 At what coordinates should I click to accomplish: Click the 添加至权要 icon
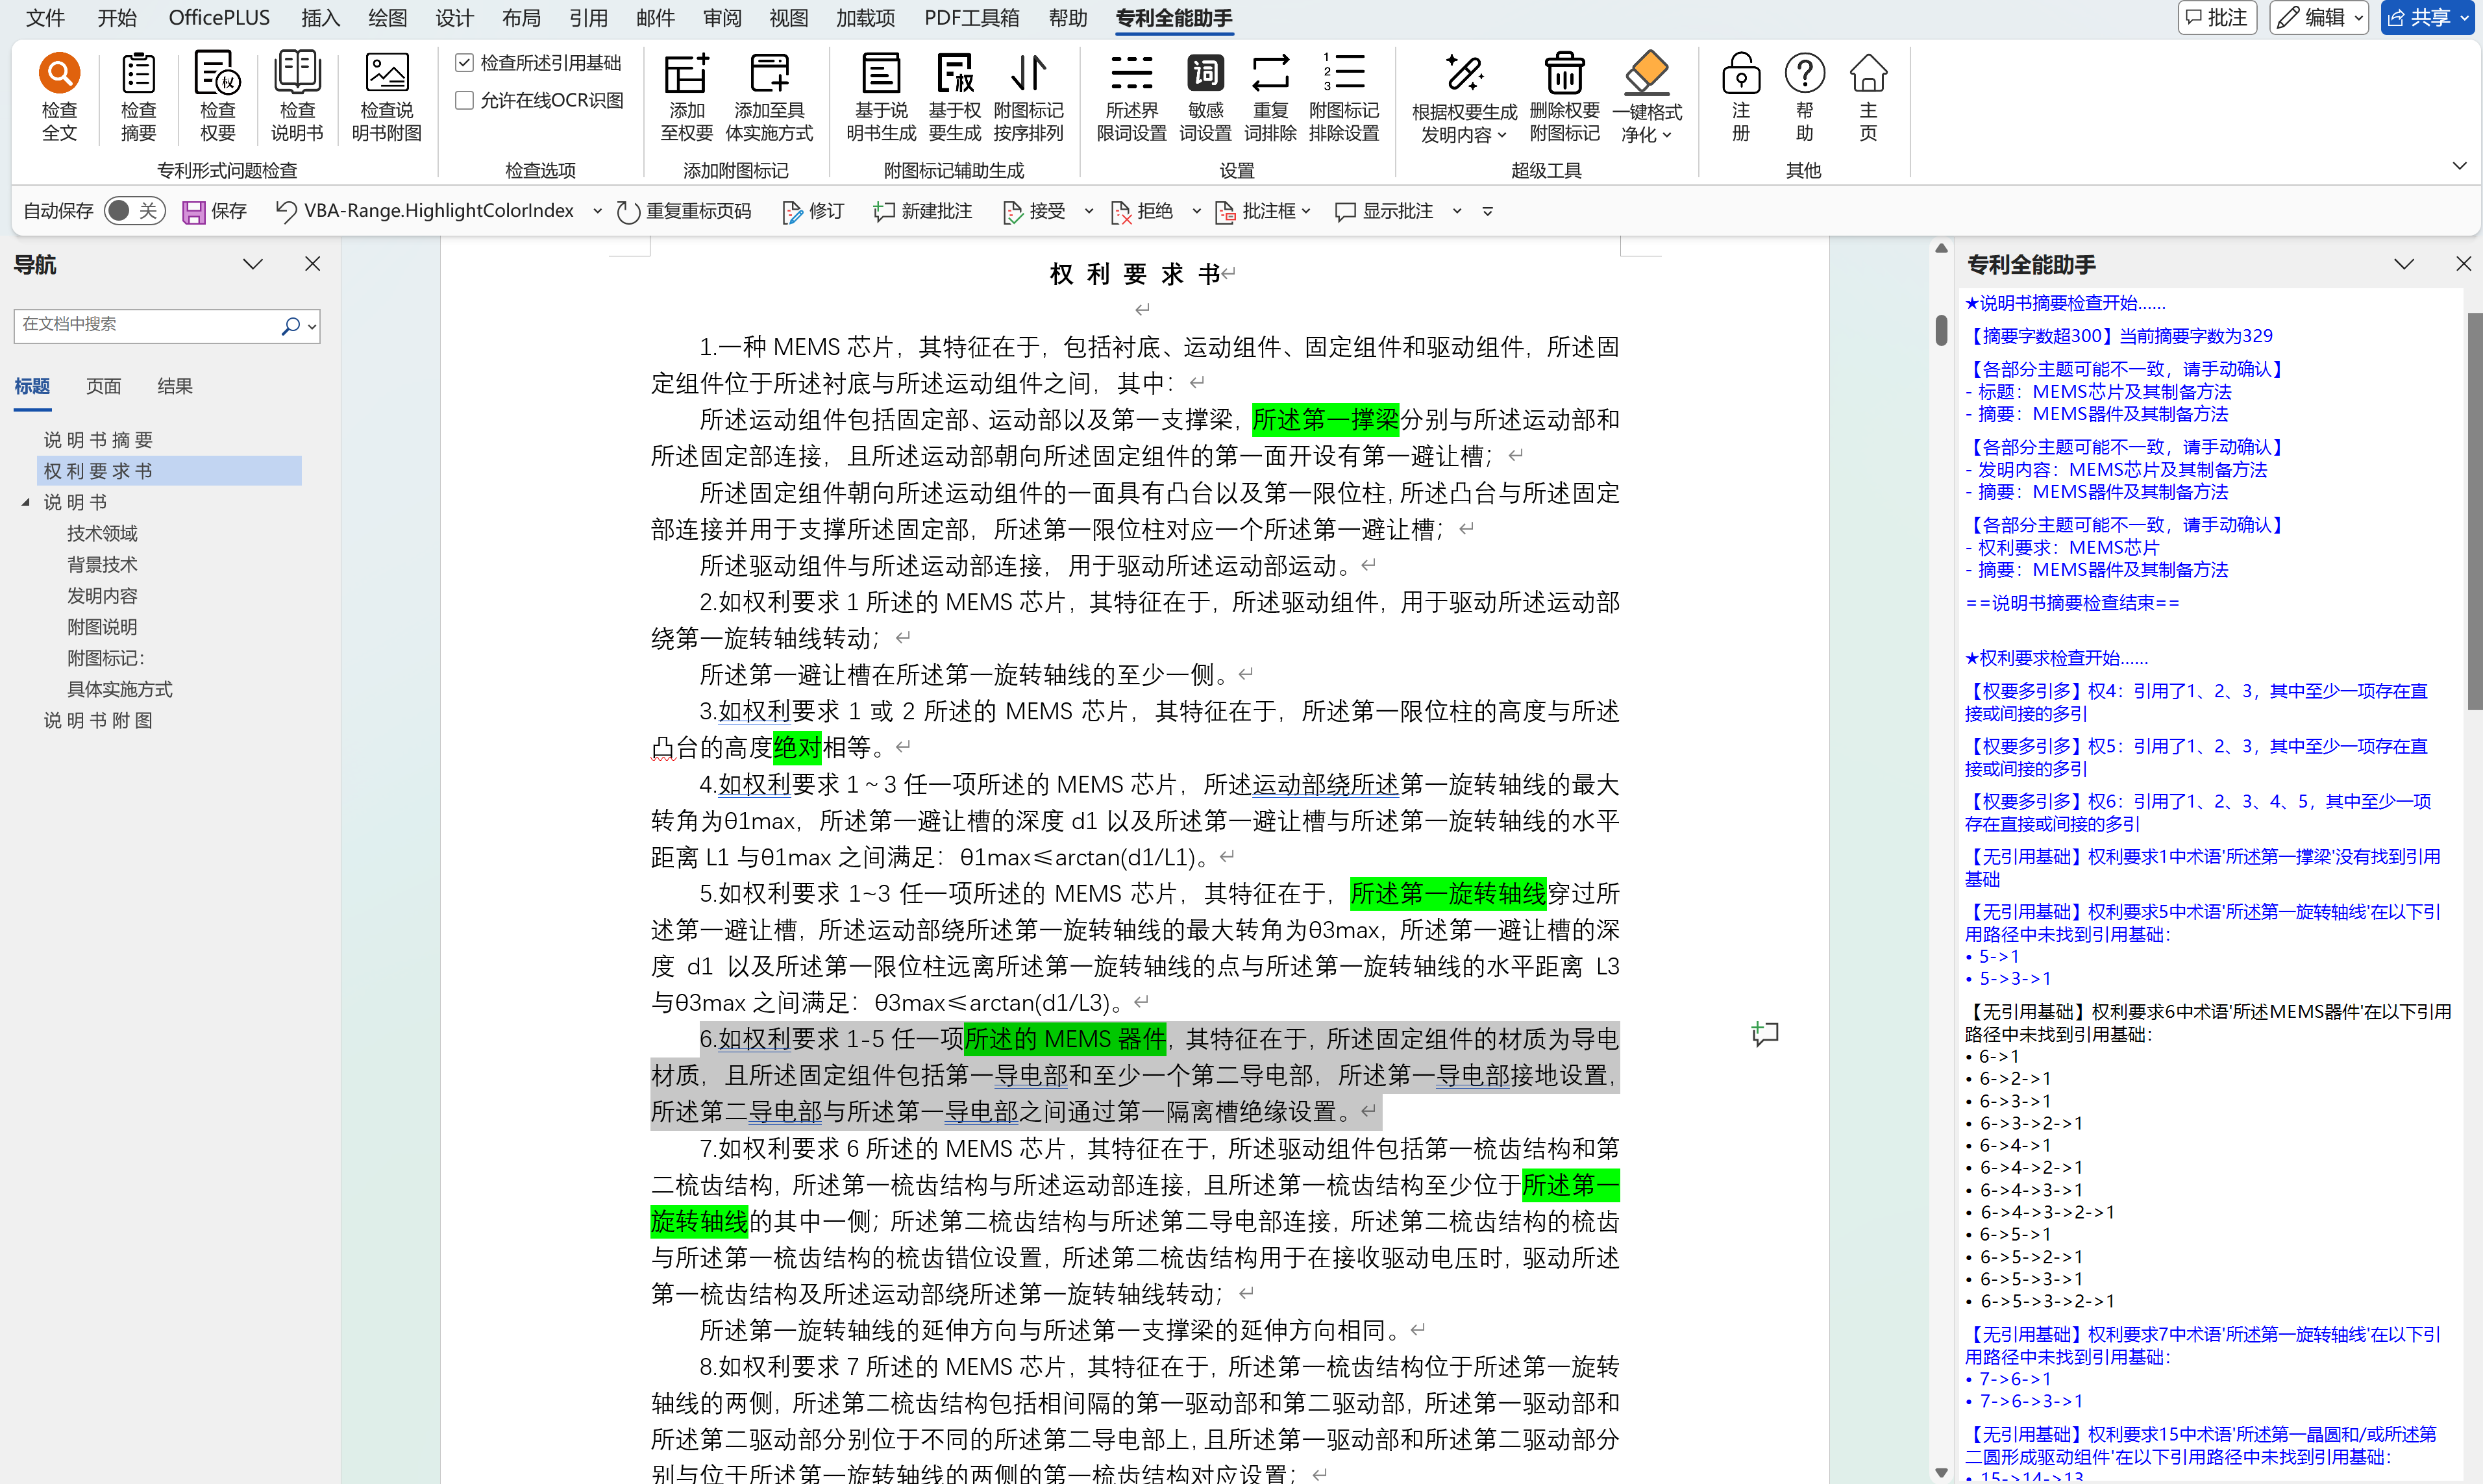[686, 75]
